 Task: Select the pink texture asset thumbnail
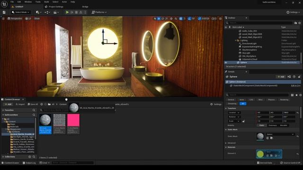tap(73, 120)
